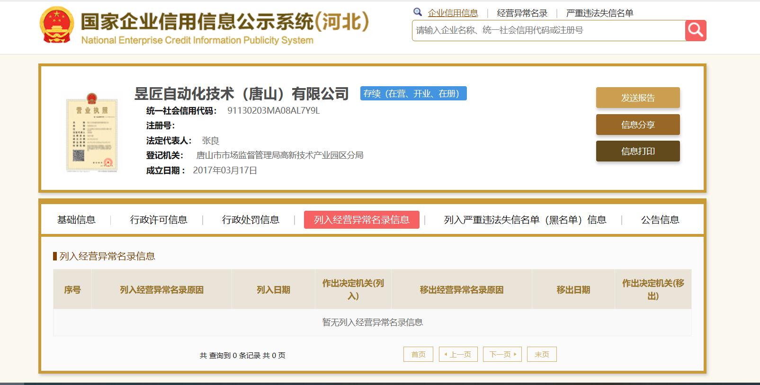
Task: Switch to the 基础信息 tab
Action: [76, 220]
